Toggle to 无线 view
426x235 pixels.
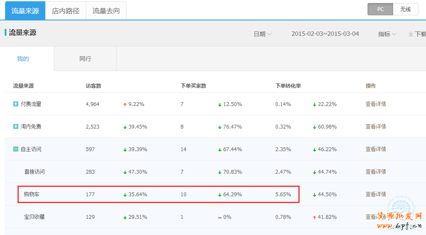[x=406, y=9]
